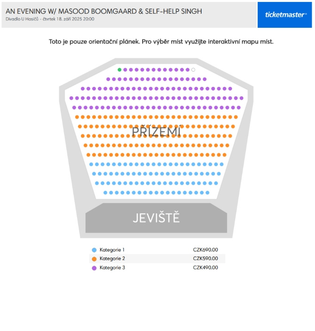315x331 pixels.
Task: Click the Kategorie 3 label
Action: (x=112, y=268)
